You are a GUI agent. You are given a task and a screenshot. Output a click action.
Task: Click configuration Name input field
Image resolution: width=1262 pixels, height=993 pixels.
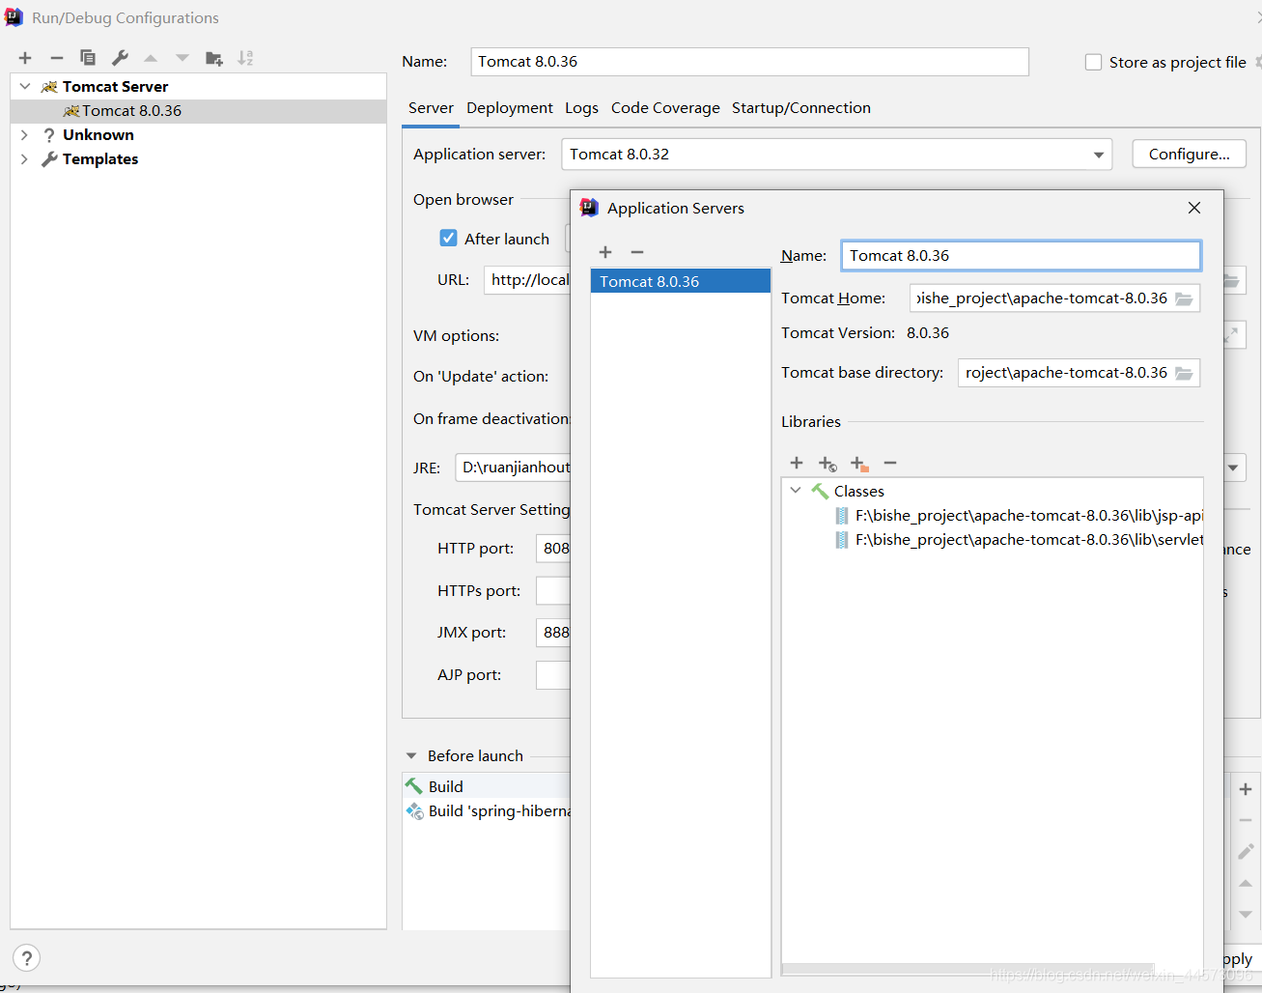[750, 62]
